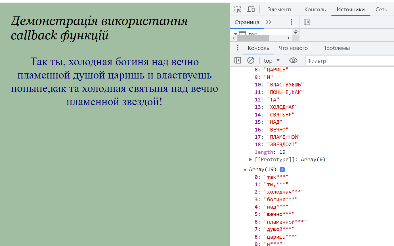Create a live expression with eye icon

(x=293, y=60)
